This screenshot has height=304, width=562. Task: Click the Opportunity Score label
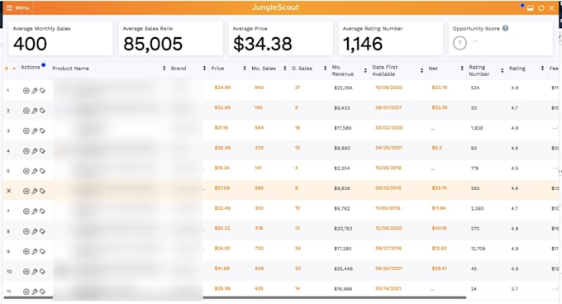tap(475, 29)
